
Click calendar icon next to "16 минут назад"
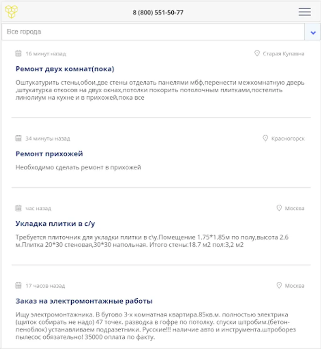(18, 54)
